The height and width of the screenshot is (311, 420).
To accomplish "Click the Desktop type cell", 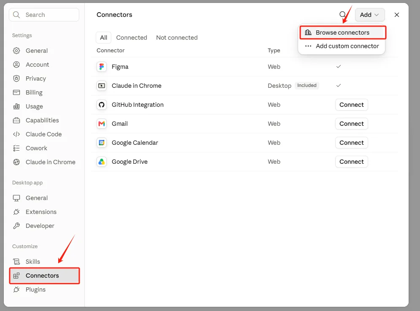I will (280, 86).
